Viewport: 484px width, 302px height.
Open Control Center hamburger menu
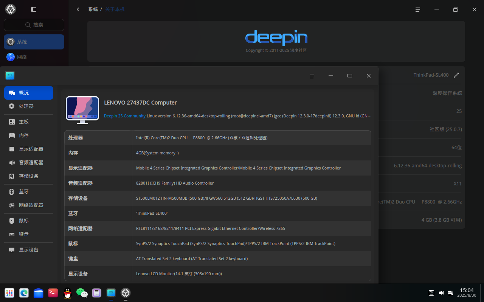click(418, 9)
